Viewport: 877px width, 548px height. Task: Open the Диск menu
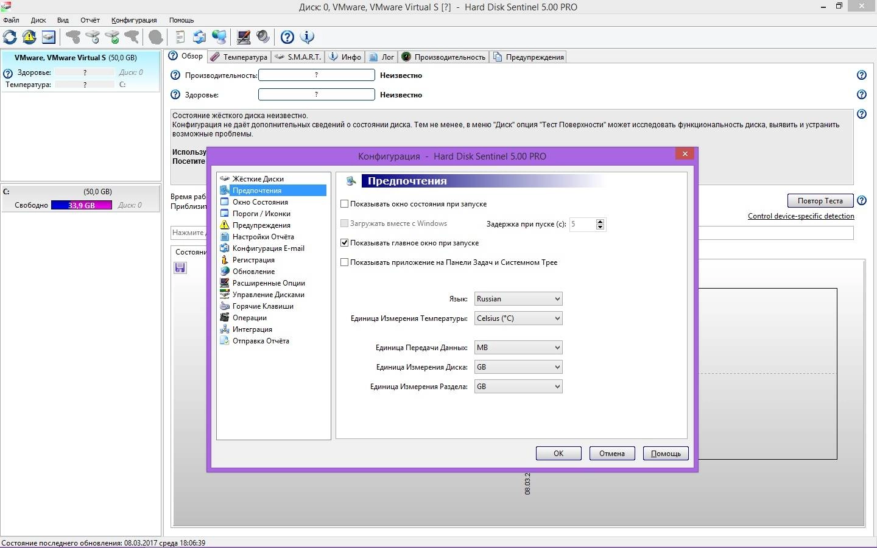pyautogui.click(x=38, y=20)
